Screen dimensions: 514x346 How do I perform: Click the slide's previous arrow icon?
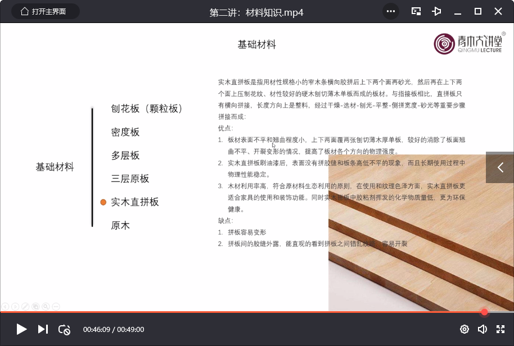(5, 306)
